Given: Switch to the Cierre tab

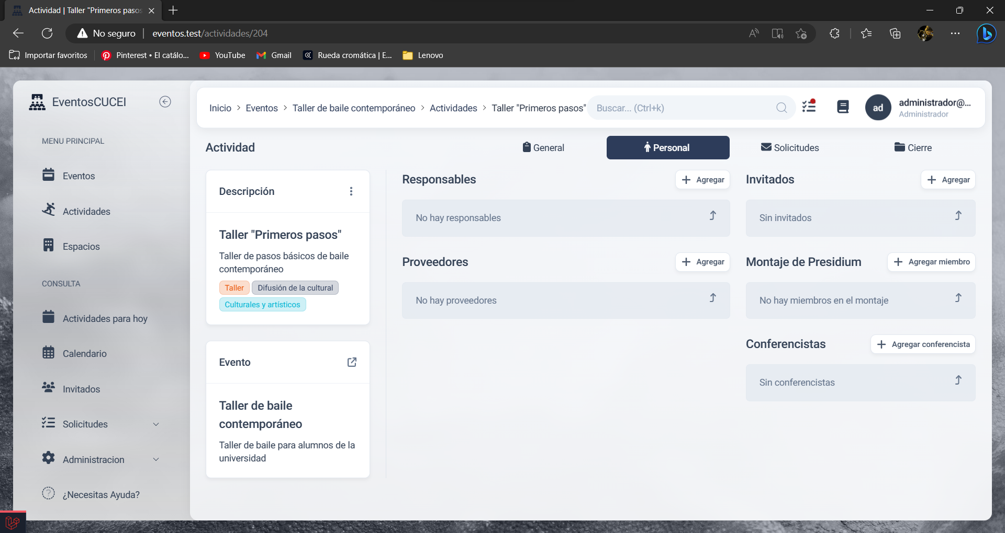Looking at the screenshot, I should [913, 148].
